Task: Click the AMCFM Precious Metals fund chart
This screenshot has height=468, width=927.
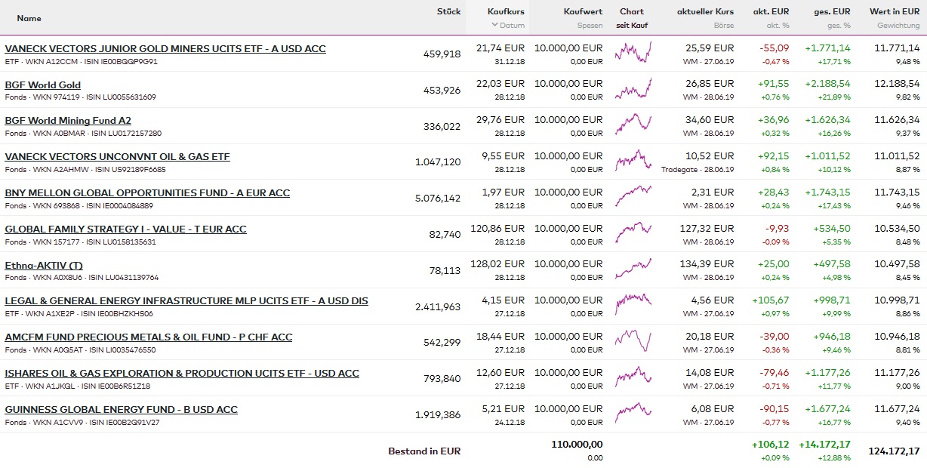Action: (x=633, y=341)
